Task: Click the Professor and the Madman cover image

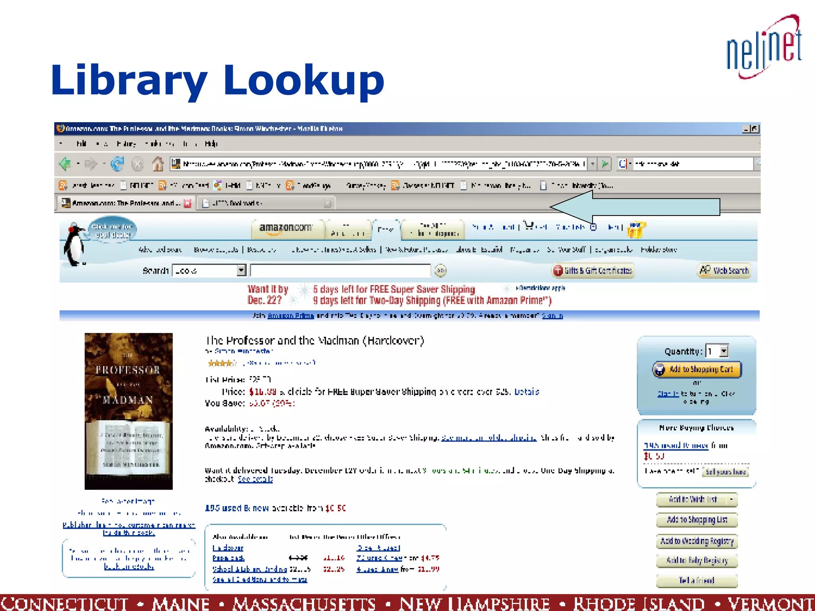Action: point(129,411)
